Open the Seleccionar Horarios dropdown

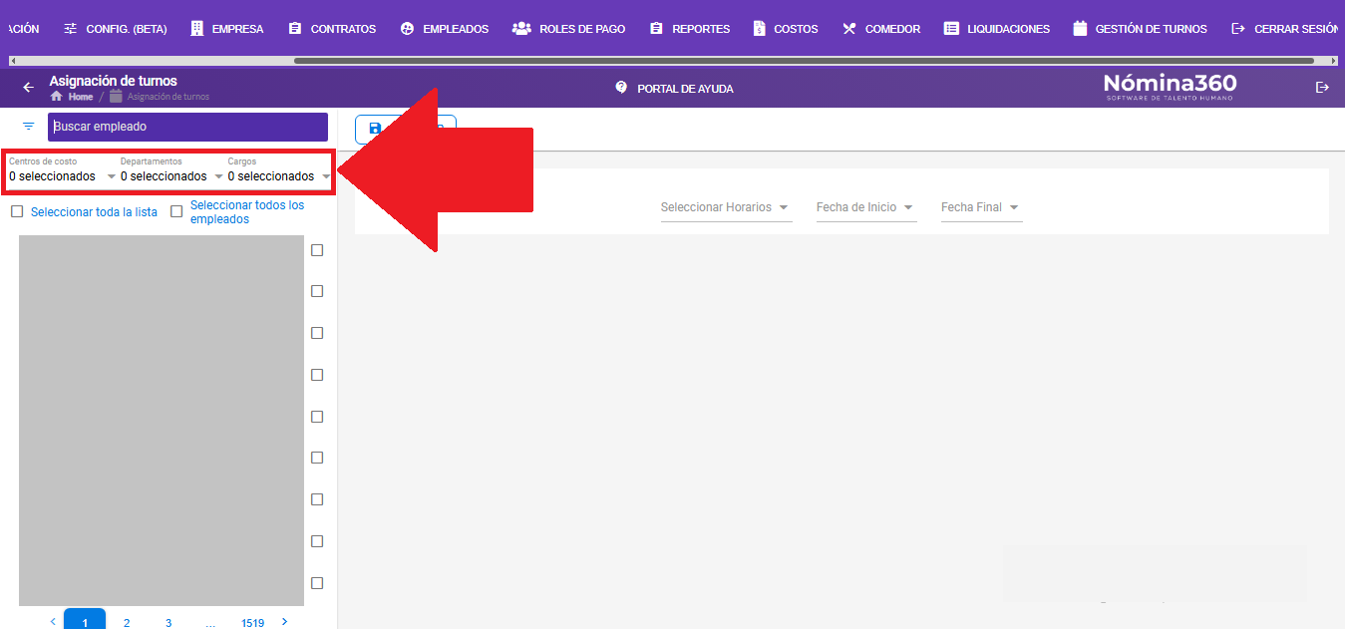[726, 207]
